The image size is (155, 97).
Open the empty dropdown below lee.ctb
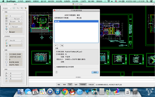(x=16, y=43)
